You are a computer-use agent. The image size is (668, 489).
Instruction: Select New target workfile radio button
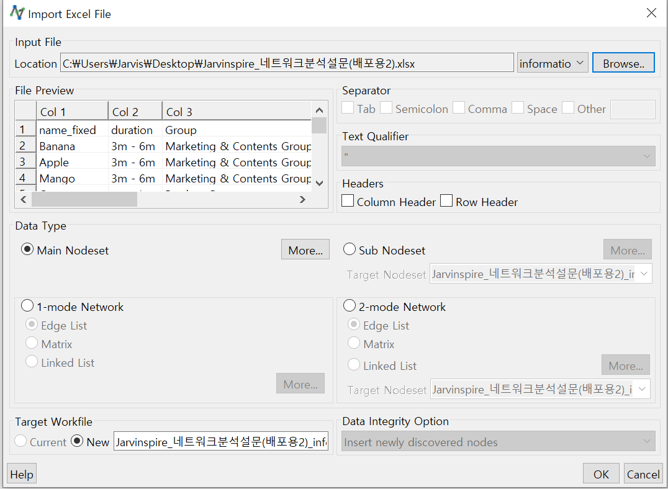pyautogui.click(x=77, y=441)
